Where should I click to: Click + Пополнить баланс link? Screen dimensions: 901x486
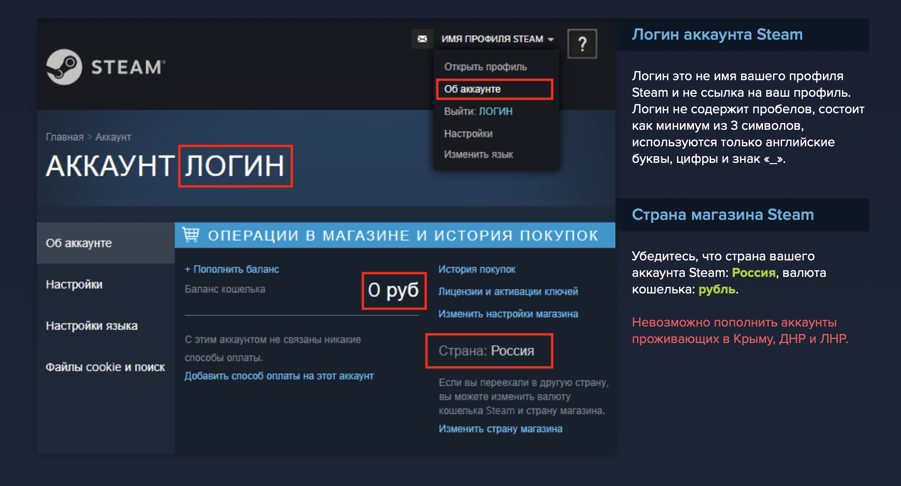click(x=231, y=269)
